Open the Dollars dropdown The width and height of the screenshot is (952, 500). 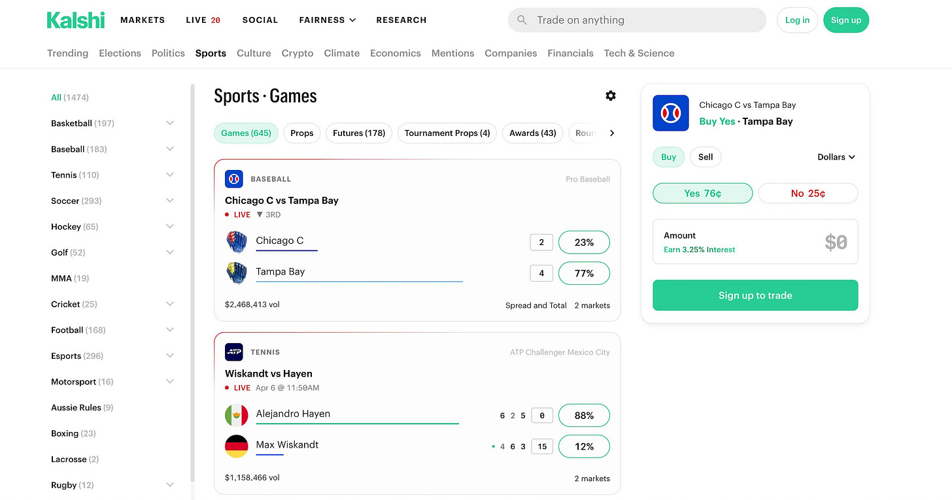point(836,157)
